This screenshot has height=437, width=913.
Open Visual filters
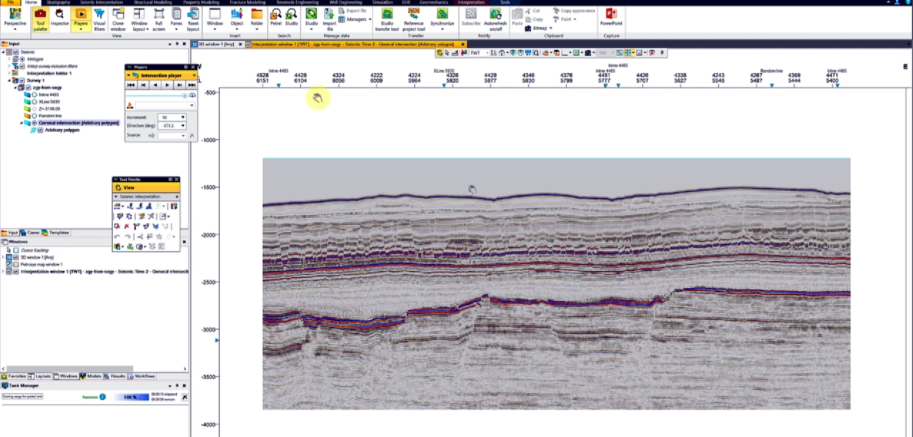coord(100,20)
